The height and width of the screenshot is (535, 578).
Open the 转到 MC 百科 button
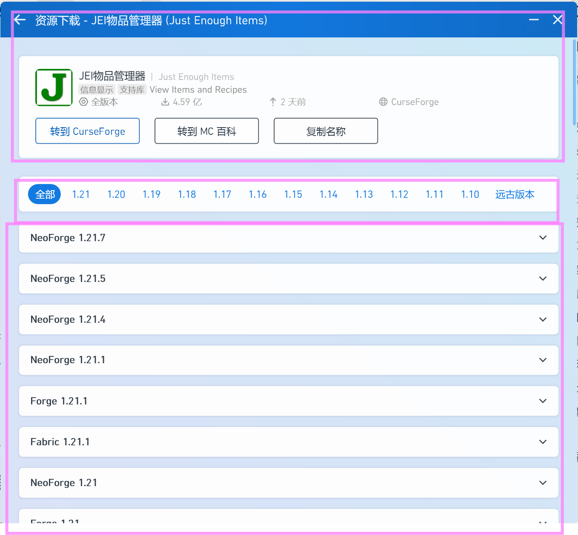[x=207, y=131]
